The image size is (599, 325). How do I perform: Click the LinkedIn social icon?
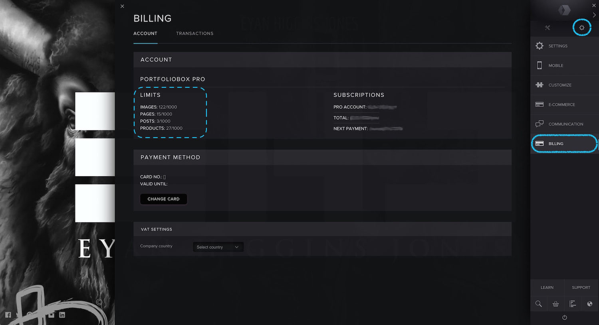pyautogui.click(x=62, y=315)
